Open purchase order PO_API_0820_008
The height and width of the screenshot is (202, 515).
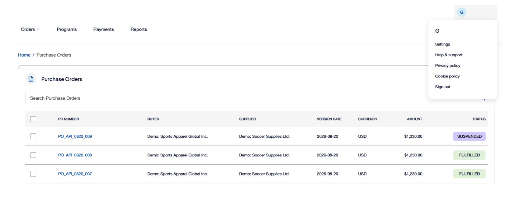(75, 155)
